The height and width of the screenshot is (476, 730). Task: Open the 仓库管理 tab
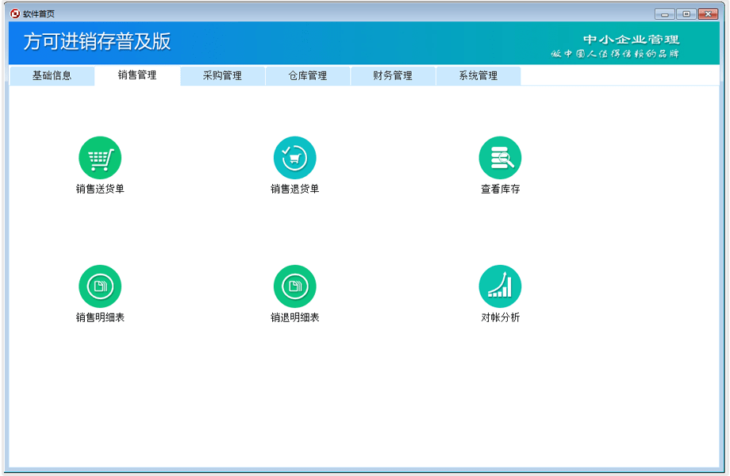coord(308,76)
